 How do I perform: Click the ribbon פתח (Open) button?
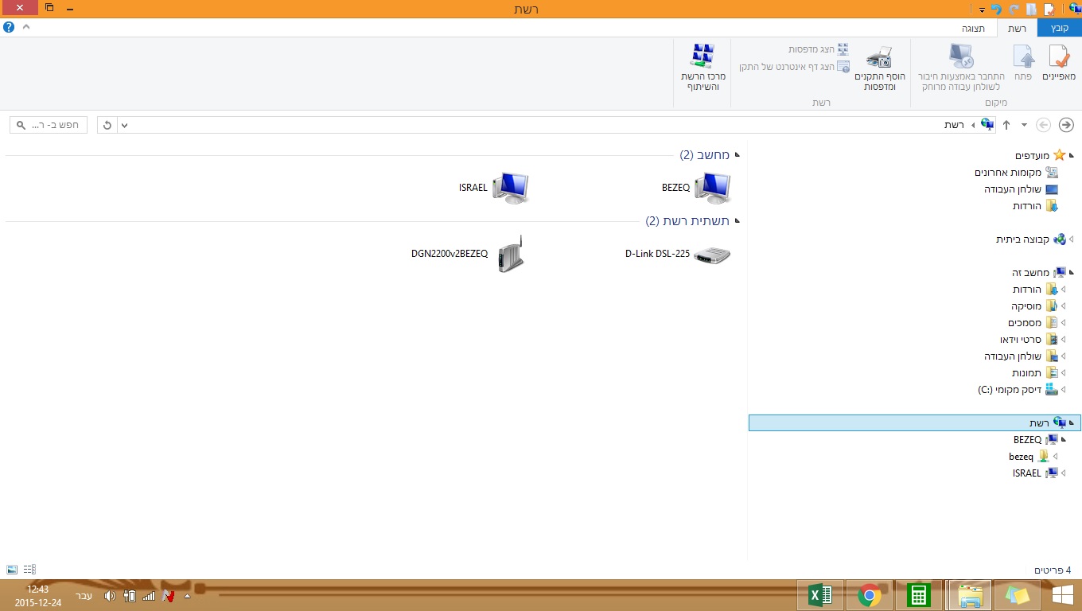1023,63
